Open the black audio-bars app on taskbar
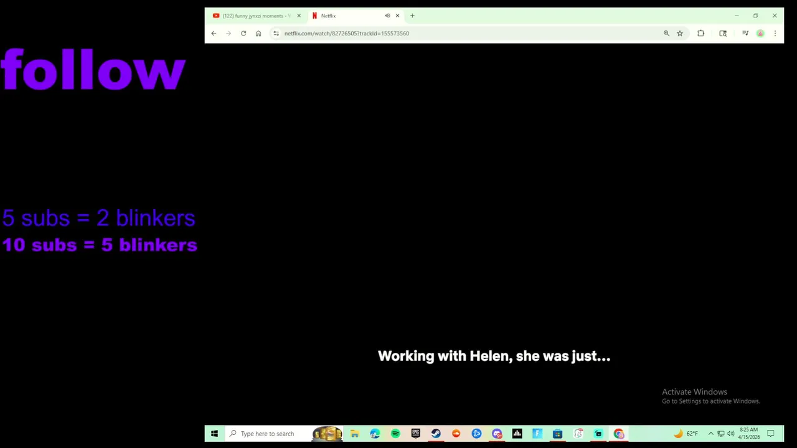The height and width of the screenshot is (448, 797). click(x=517, y=434)
